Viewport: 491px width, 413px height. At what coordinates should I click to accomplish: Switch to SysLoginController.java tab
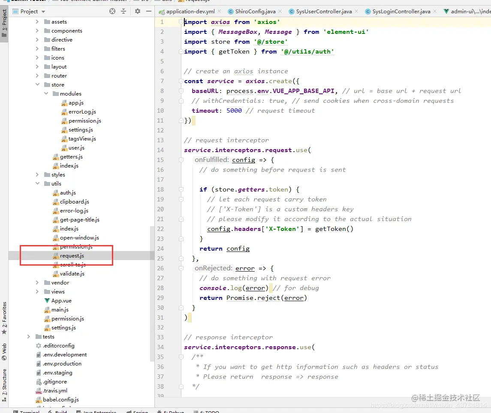401,11
